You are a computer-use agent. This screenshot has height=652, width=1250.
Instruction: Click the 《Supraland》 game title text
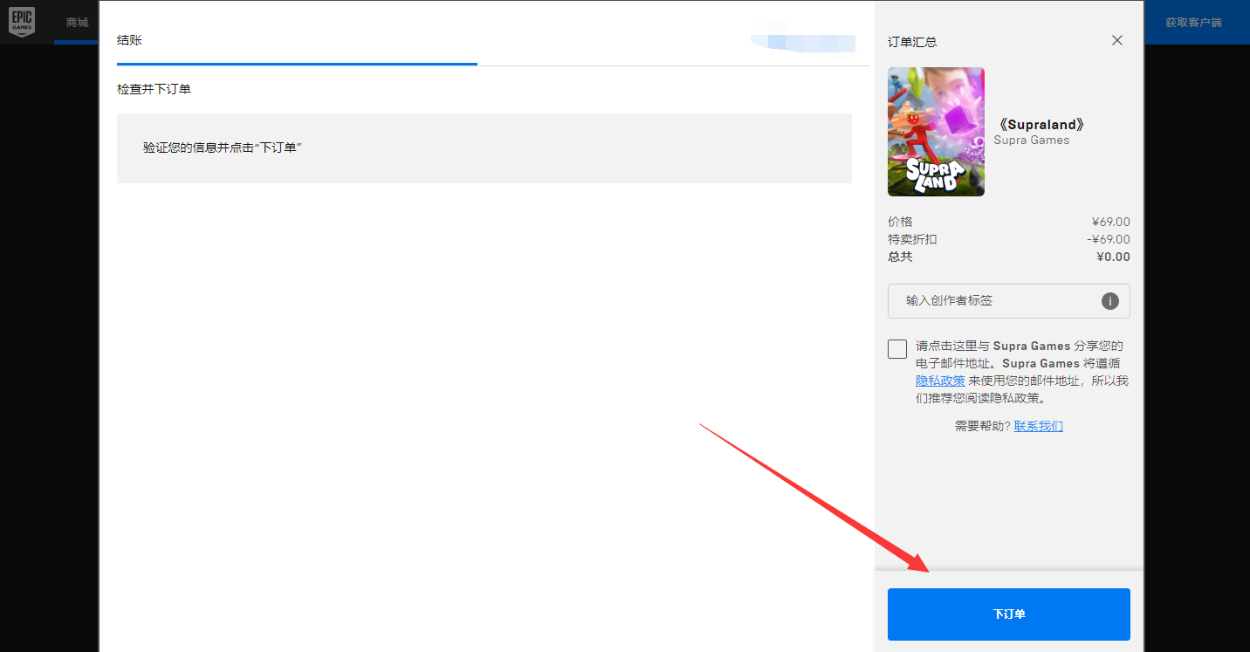(1042, 124)
